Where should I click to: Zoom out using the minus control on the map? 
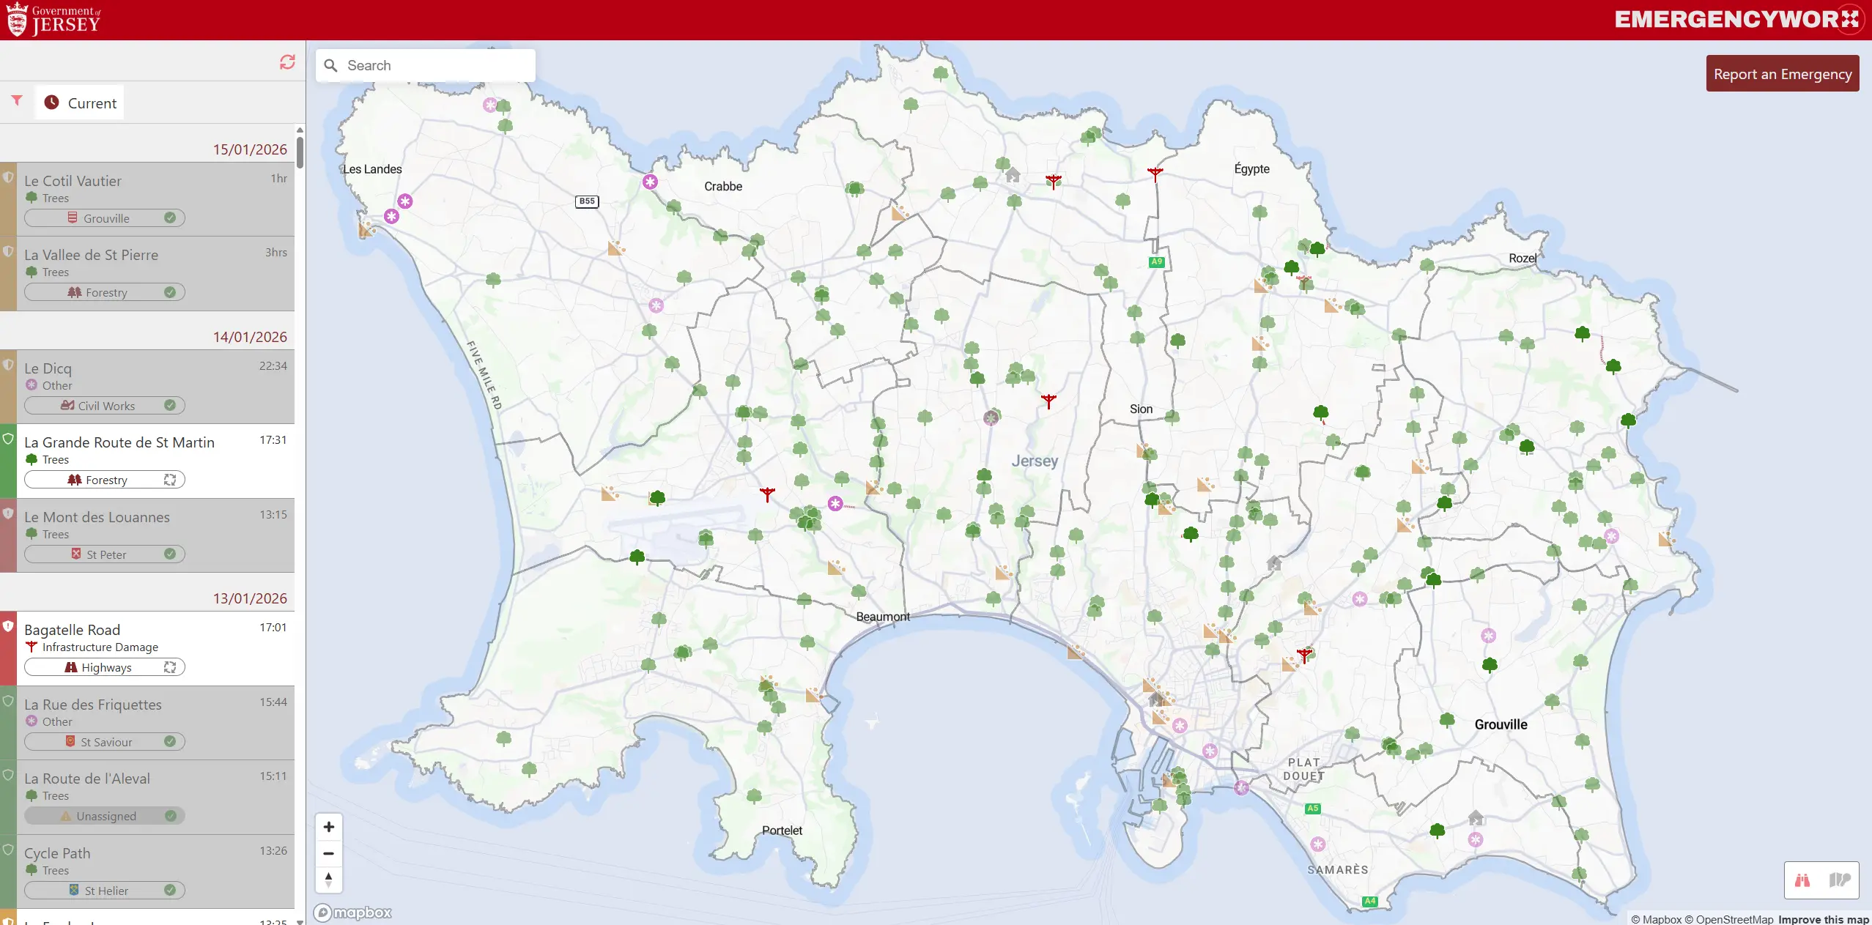pos(328,853)
